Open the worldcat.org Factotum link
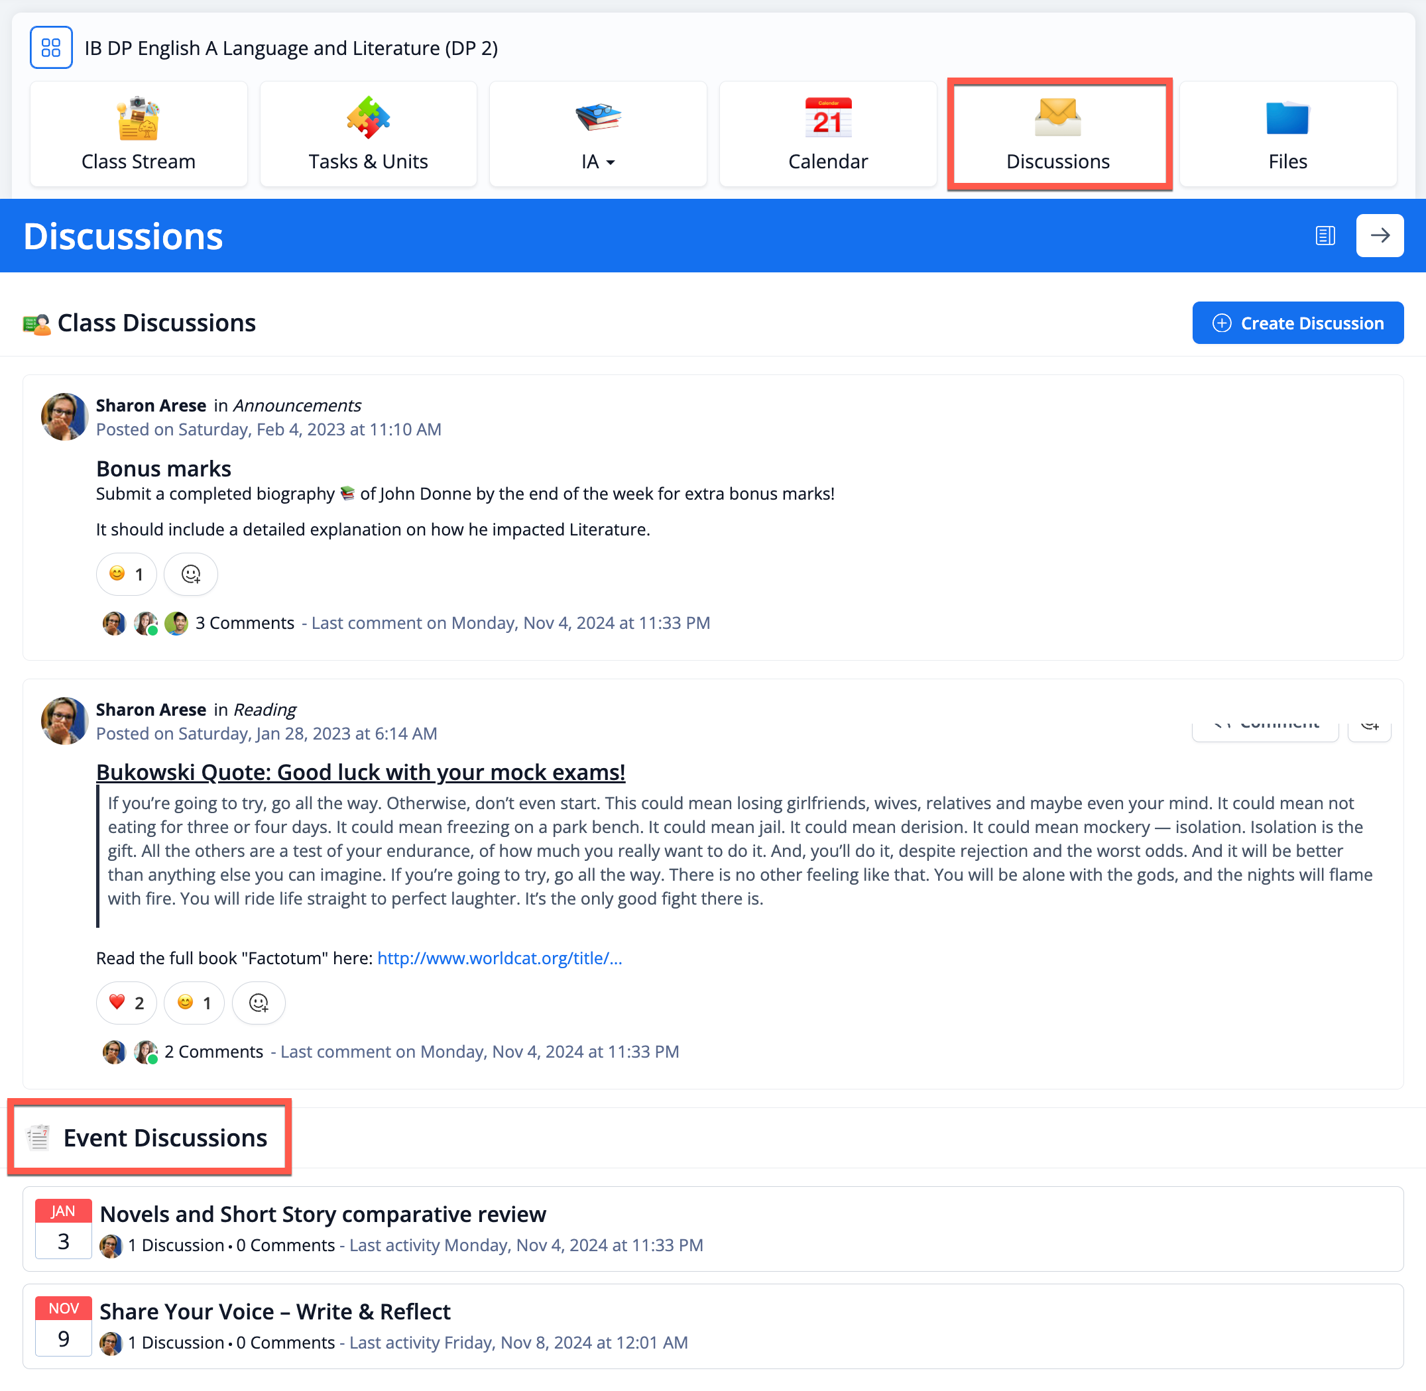Screen dimensions: 1426x1391 point(500,958)
